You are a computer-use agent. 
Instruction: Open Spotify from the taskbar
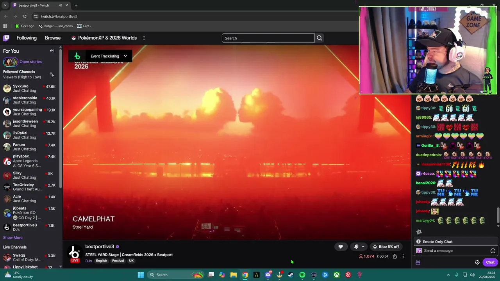302,275
